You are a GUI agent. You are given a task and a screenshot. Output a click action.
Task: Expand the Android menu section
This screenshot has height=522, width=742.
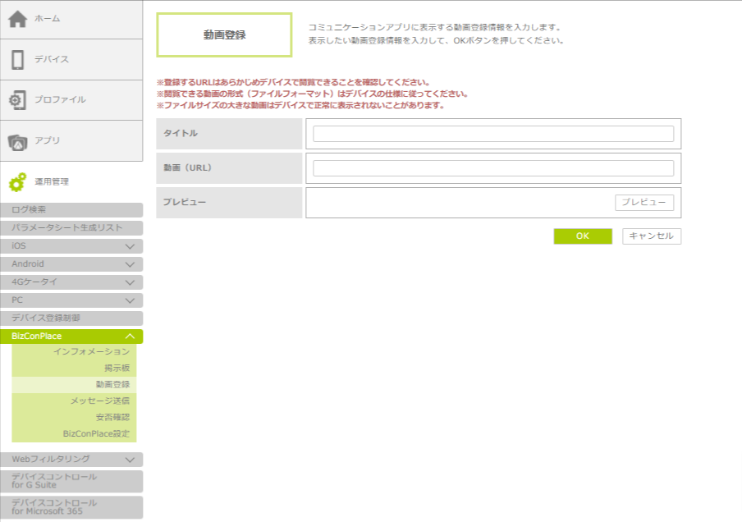click(x=130, y=264)
